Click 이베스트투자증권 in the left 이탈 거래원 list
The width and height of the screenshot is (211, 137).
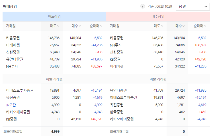coord(20,90)
